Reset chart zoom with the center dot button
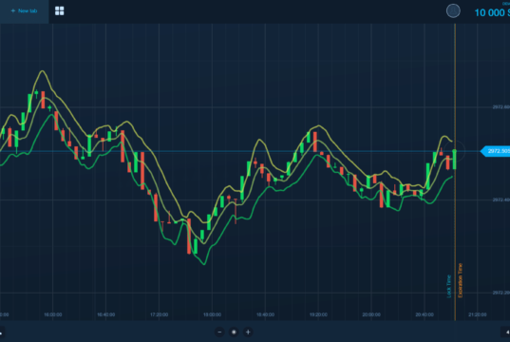This screenshot has width=510, height=342. [234, 332]
